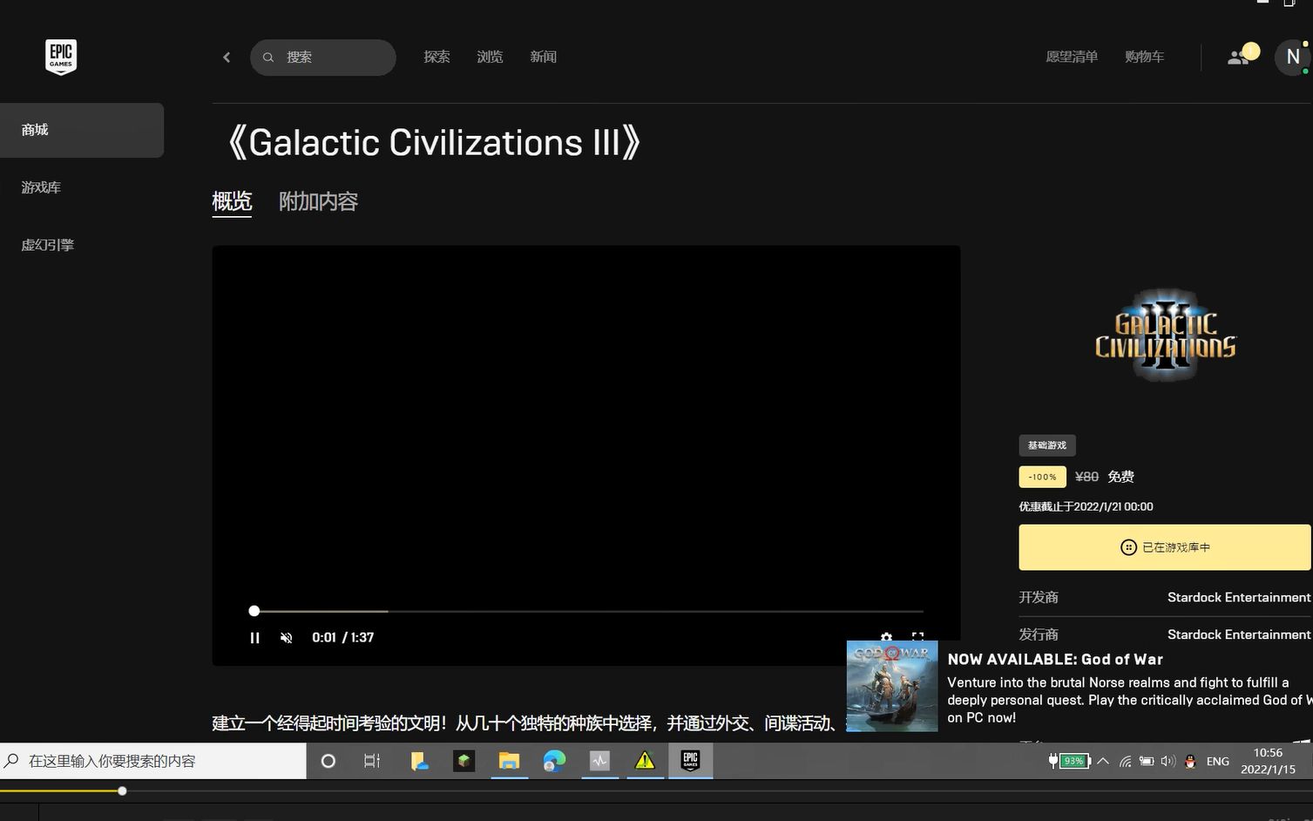Open the file-with-cloud app on taskbar

pos(419,761)
